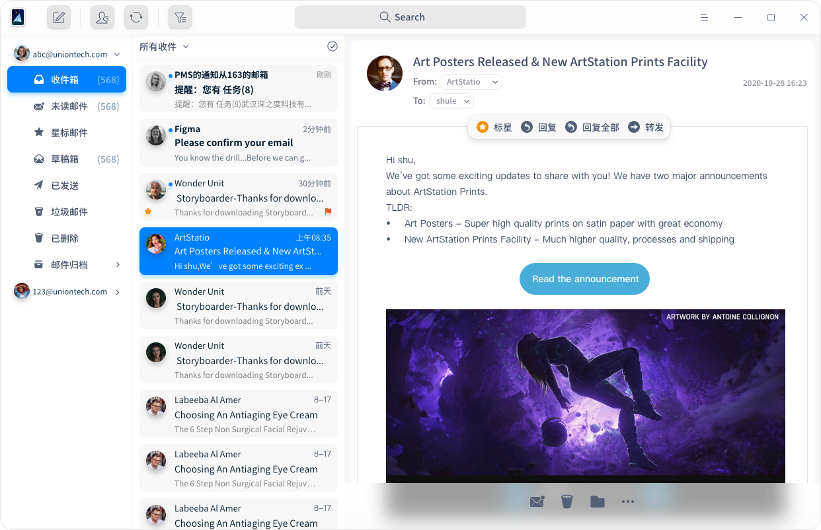The height and width of the screenshot is (530, 821).
Task: Click the sent paper plane icon
Action: click(39, 186)
